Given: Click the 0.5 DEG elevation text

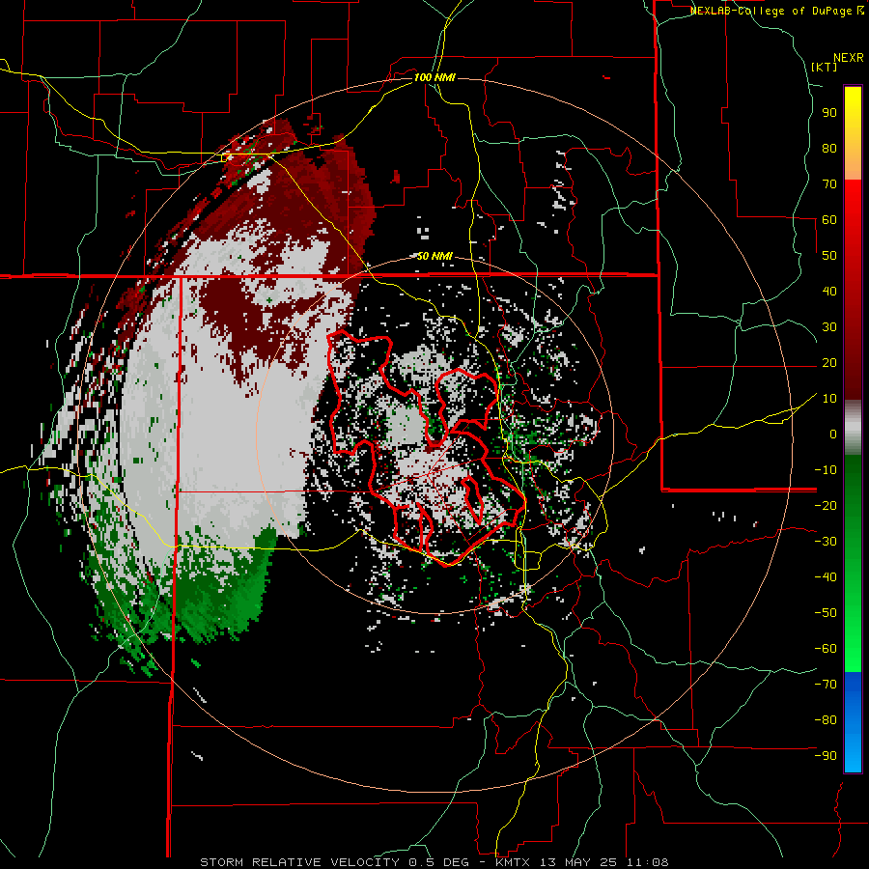Looking at the screenshot, I should [437, 862].
